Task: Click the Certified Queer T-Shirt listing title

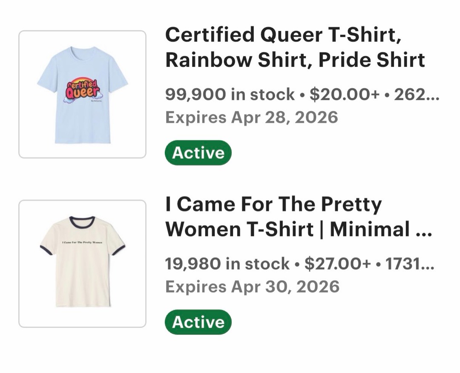Action: tap(283, 35)
